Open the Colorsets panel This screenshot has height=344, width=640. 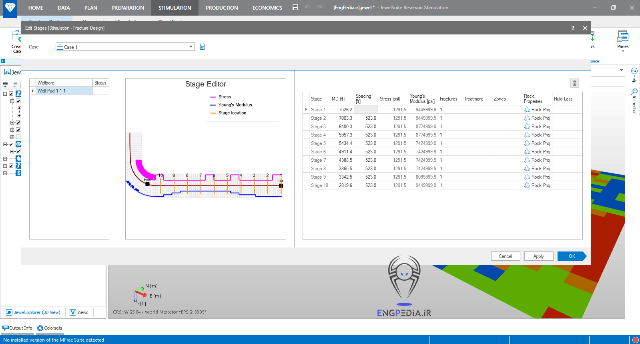50,328
